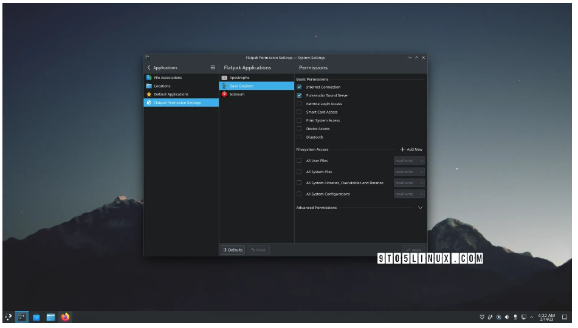Uncheck Internet Connection permission
Screen dimensions: 578x328
pyautogui.click(x=299, y=87)
